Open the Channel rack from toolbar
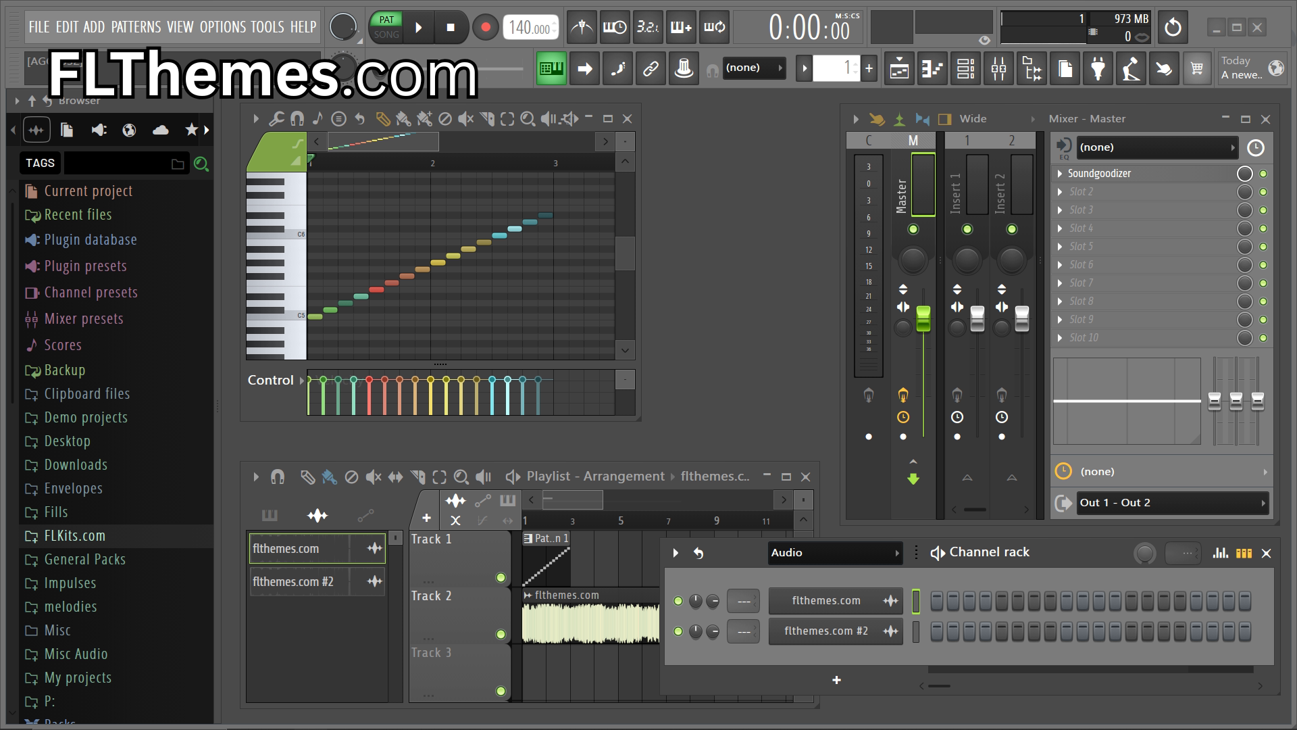Image resolution: width=1297 pixels, height=730 pixels. [x=965, y=68]
